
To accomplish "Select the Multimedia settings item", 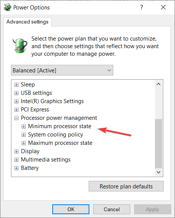I will 46,160.
